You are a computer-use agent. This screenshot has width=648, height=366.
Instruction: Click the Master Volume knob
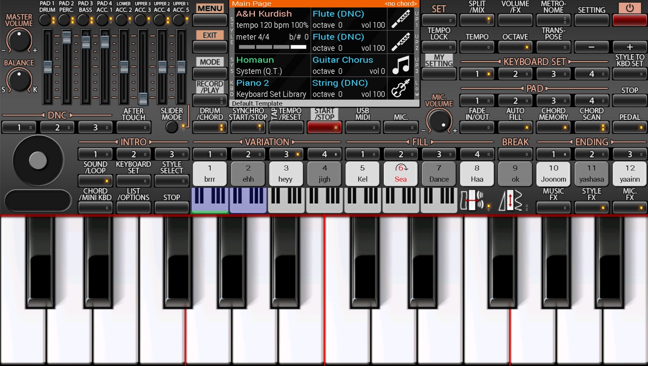click(x=19, y=40)
